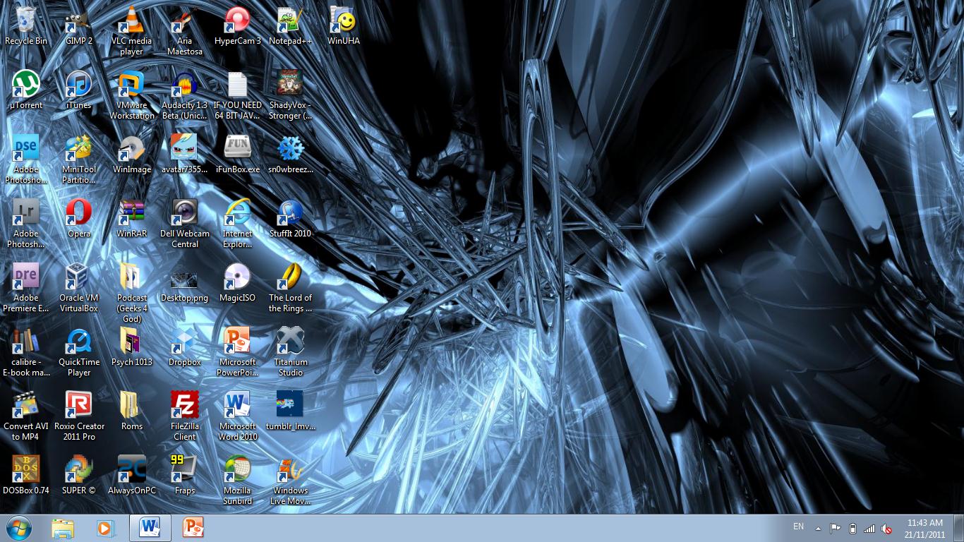Switch to Word in the taskbar
964x542 pixels.
pos(150,528)
